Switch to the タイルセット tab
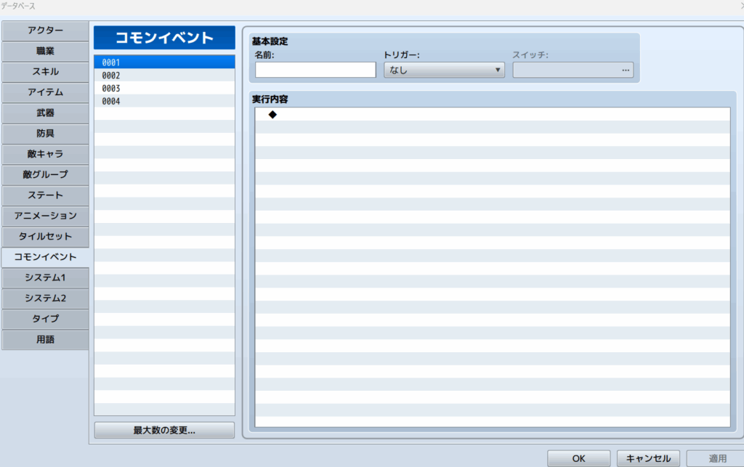This screenshot has width=744, height=467. pos(45,237)
